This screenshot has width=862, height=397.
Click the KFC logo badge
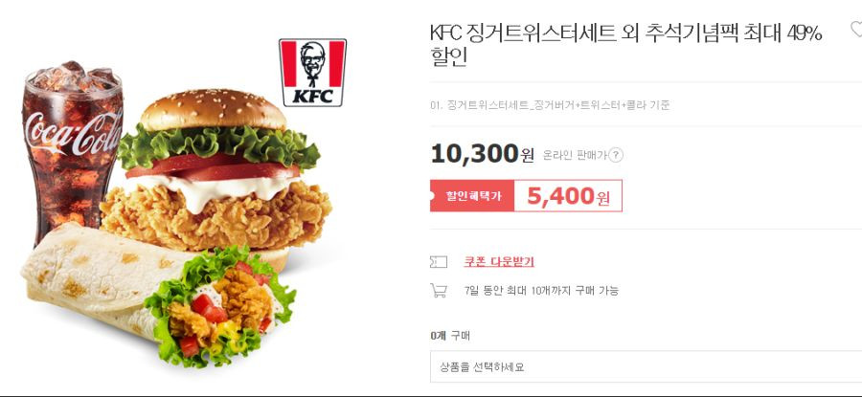pyautogui.click(x=312, y=73)
